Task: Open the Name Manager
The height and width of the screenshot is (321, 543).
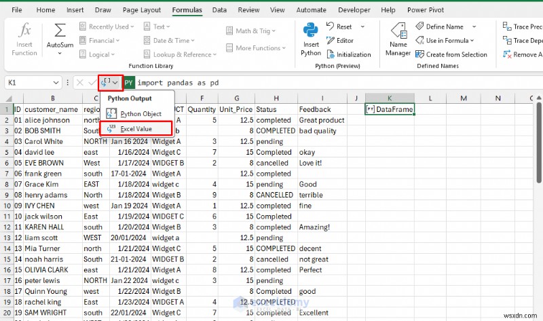Action: 398,39
